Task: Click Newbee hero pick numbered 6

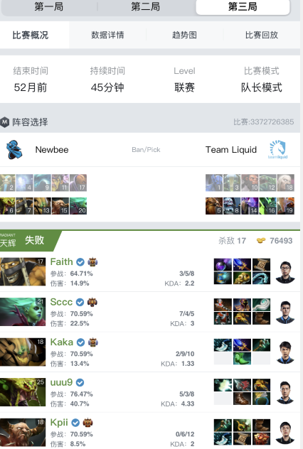Action: (x=7, y=206)
